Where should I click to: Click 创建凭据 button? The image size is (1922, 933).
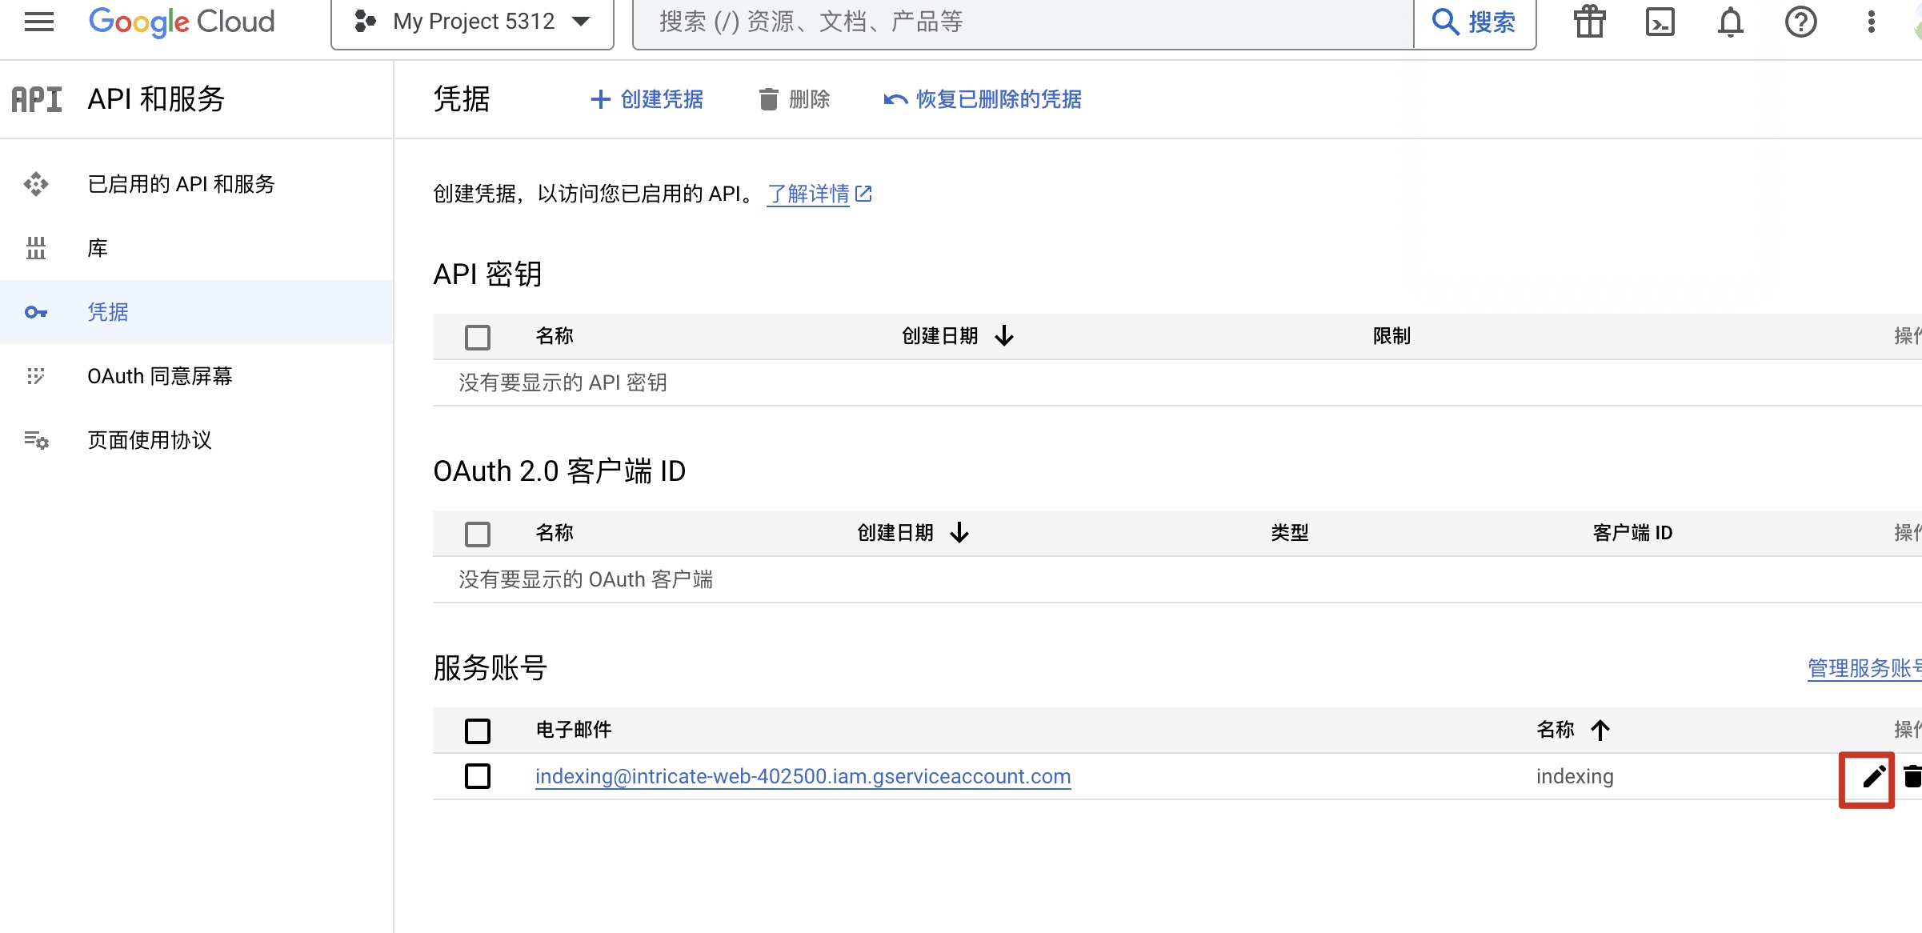(x=647, y=99)
